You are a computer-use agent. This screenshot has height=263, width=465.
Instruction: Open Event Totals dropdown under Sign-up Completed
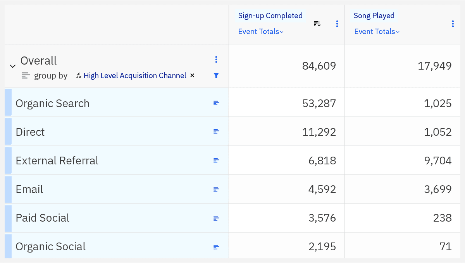(x=260, y=31)
